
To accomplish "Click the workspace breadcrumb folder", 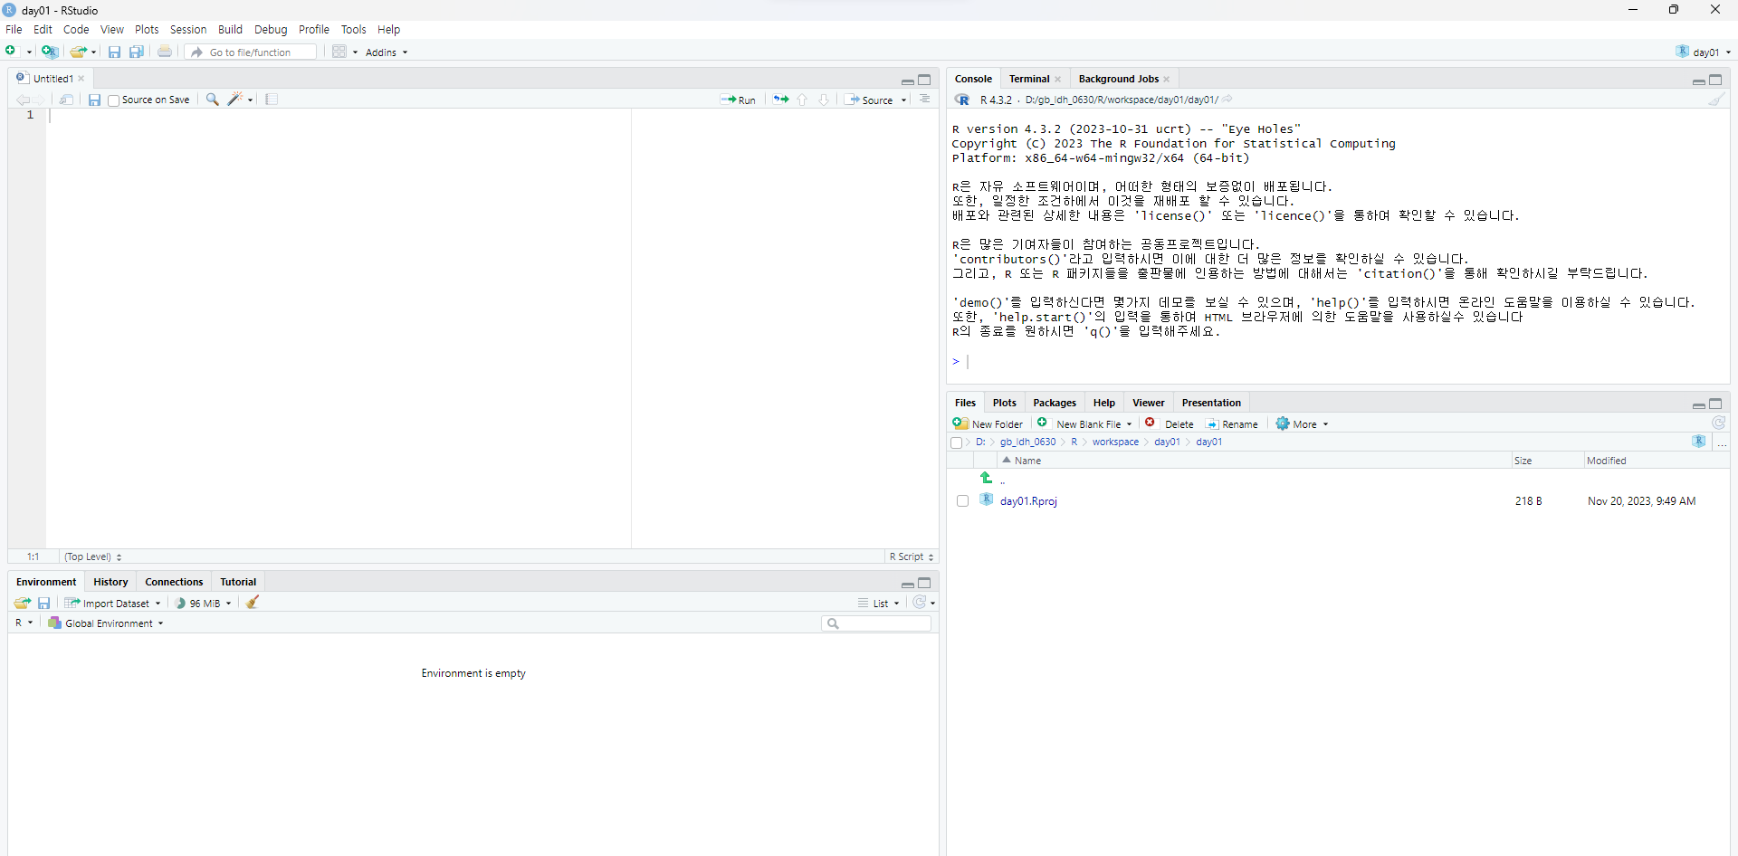I will coord(1115,442).
